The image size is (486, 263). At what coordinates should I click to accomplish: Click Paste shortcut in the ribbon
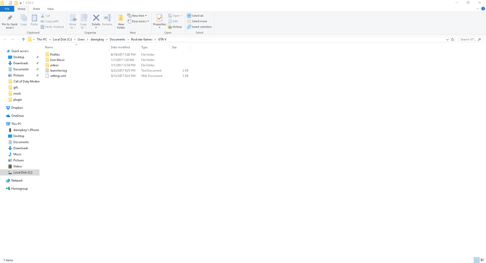pyautogui.click(x=52, y=27)
